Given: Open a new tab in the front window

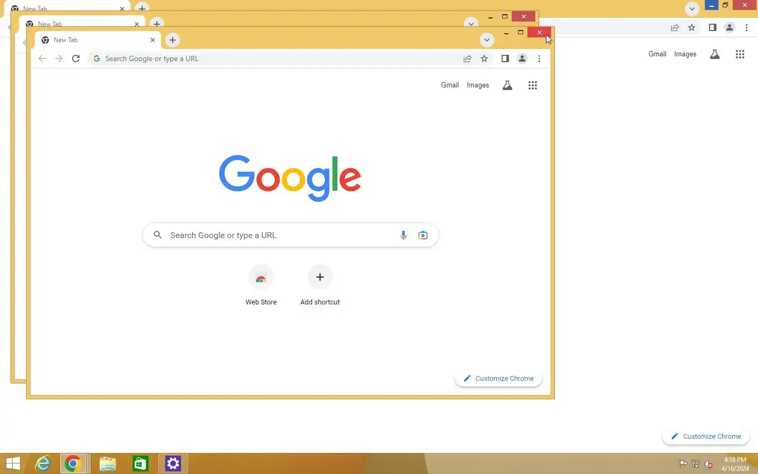Looking at the screenshot, I should coord(173,40).
